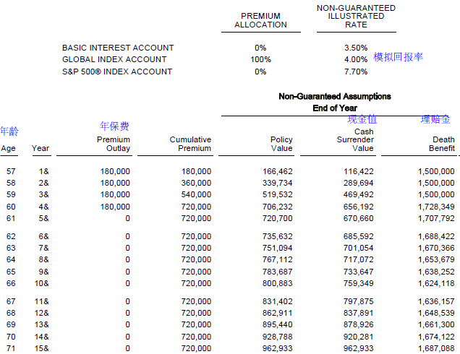Select the Basic Interest Account row label
This screenshot has width=460, height=354.
(x=118, y=48)
